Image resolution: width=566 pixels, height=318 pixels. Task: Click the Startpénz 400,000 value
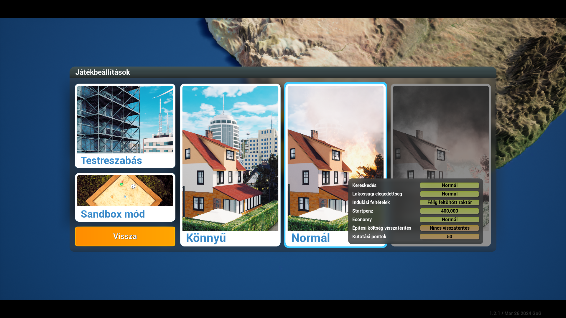[x=449, y=211]
